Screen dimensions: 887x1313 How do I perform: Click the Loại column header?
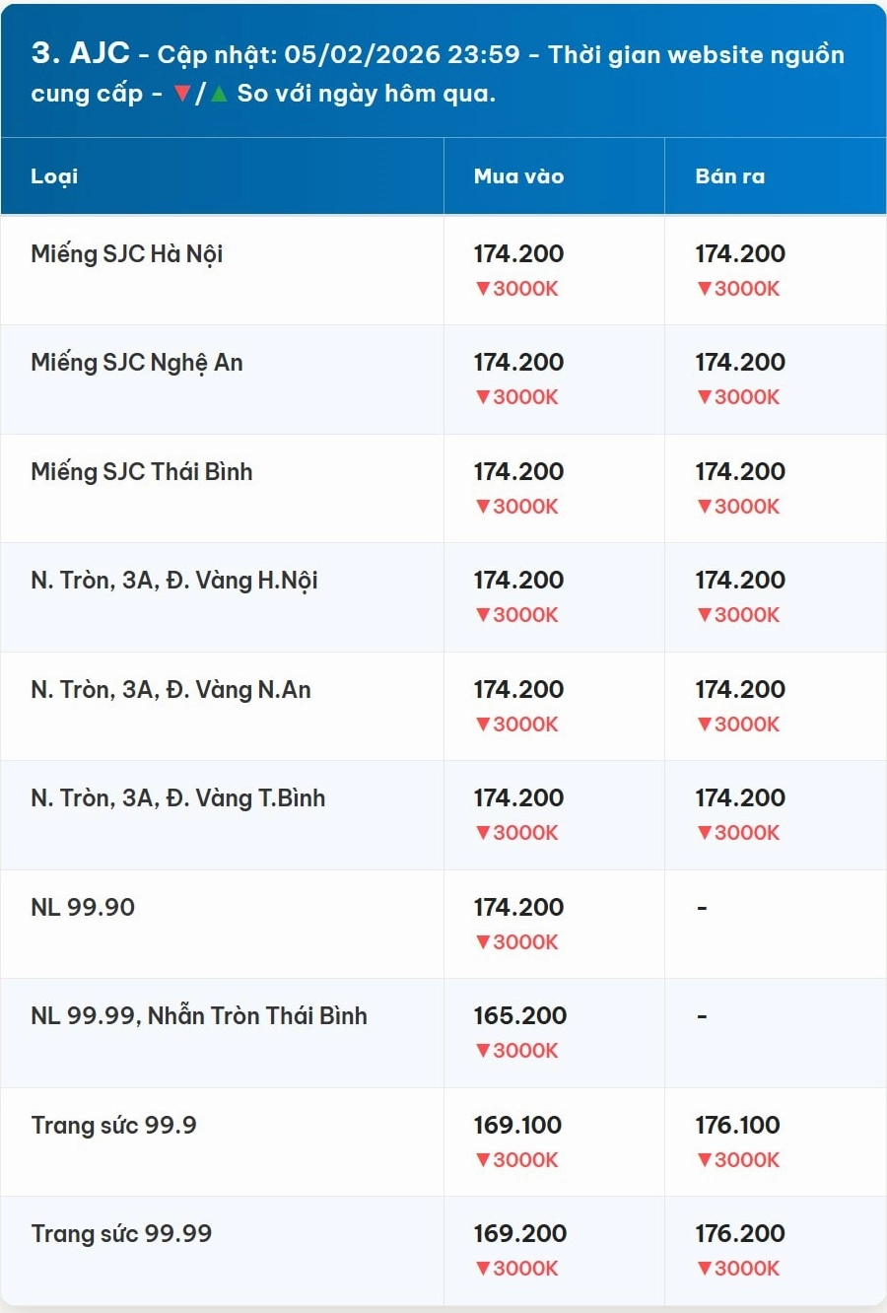pos(54,176)
